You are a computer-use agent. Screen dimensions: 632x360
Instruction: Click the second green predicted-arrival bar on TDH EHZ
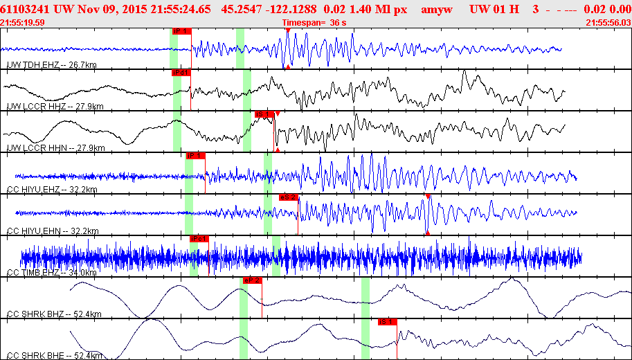(x=240, y=48)
